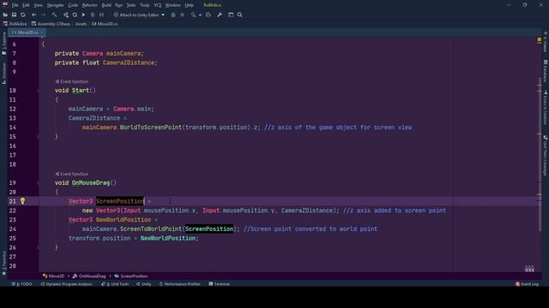Click the Open folder toolbar icon

[x=5, y=15]
